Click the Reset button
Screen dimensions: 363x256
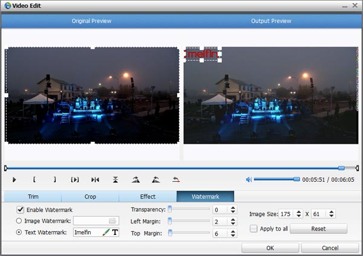(318, 229)
